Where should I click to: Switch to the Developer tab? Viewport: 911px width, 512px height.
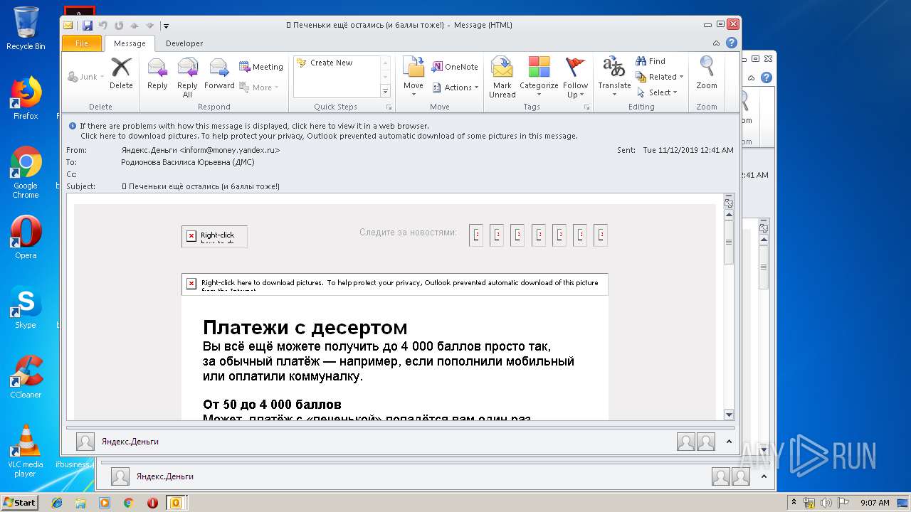(x=184, y=43)
